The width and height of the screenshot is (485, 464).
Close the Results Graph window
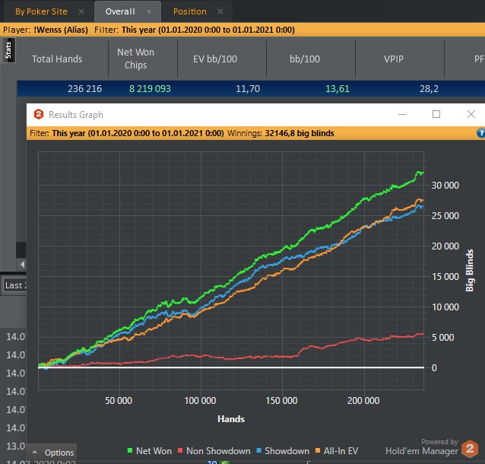click(x=471, y=114)
